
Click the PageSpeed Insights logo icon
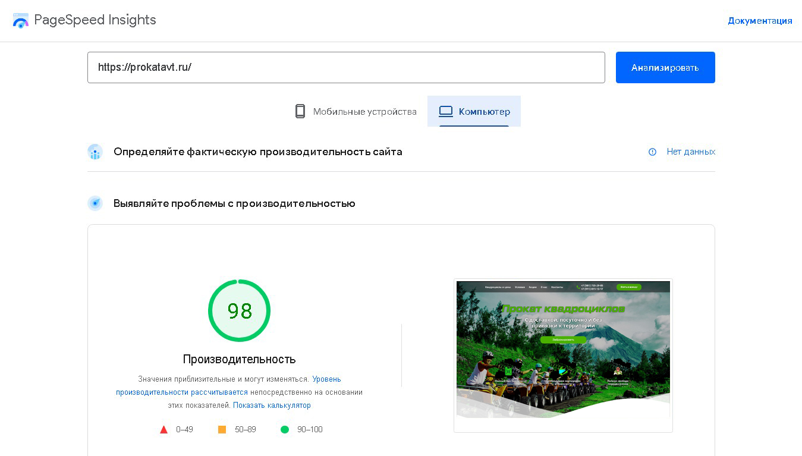(x=21, y=20)
